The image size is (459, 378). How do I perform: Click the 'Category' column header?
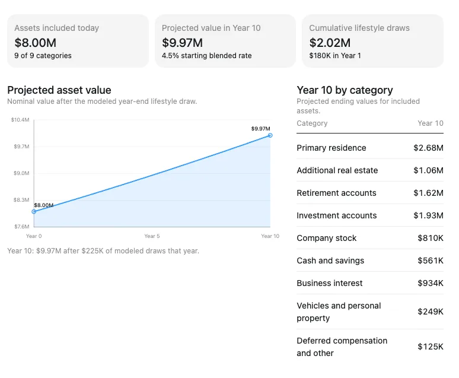pos(312,123)
